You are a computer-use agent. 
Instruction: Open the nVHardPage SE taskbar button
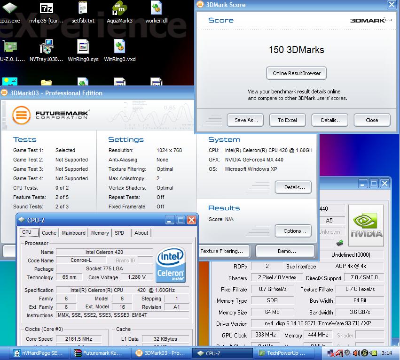click(38, 353)
